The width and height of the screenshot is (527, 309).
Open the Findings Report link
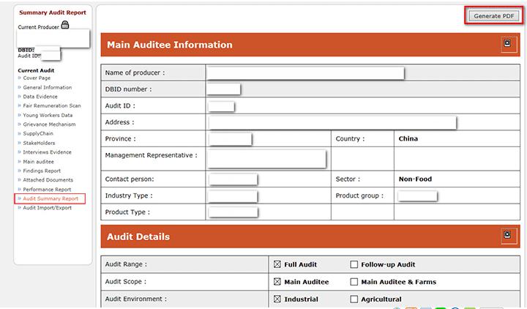[42, 171]
